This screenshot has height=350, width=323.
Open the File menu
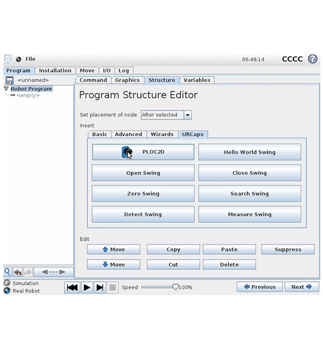tap(30, 59)
